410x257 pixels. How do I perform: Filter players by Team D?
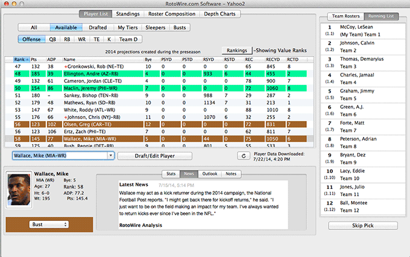pos(128,39)
